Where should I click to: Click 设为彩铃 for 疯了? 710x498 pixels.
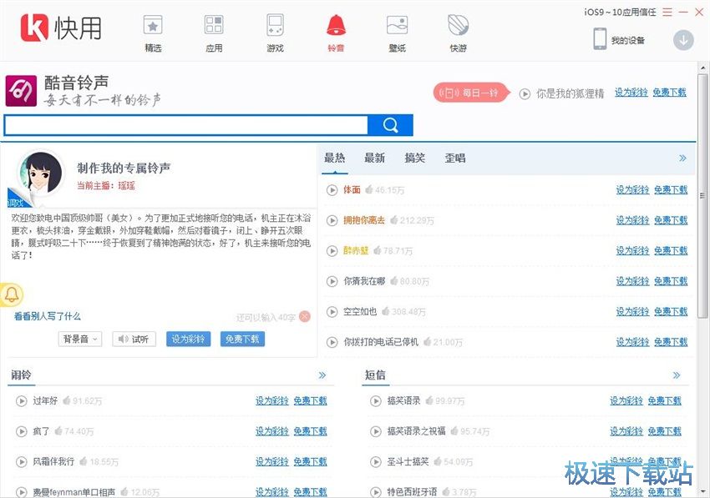pyautogui.click(x=272, y=431)
